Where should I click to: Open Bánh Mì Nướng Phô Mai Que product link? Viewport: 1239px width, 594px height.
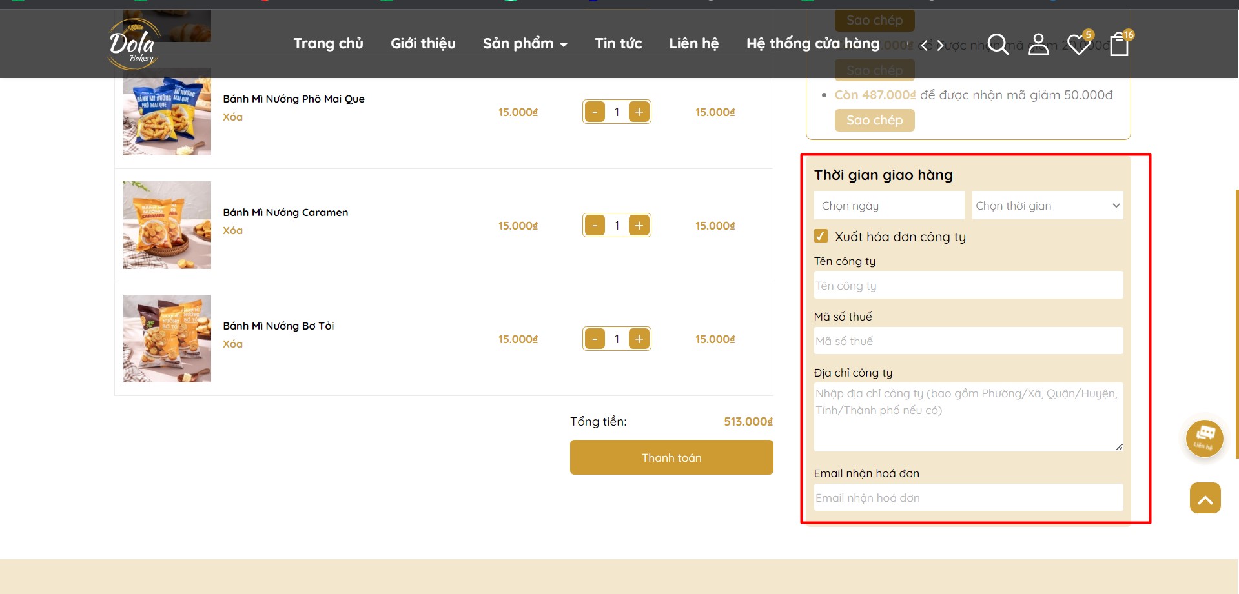coord(294,99)
